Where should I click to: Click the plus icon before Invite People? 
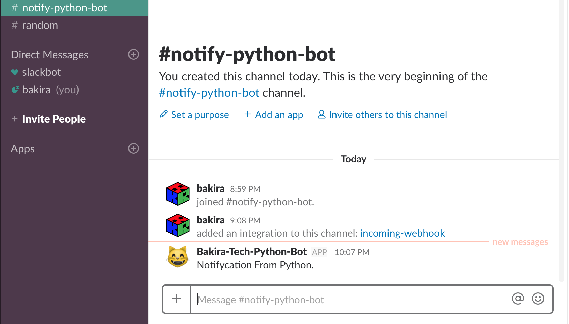(15, 119)
